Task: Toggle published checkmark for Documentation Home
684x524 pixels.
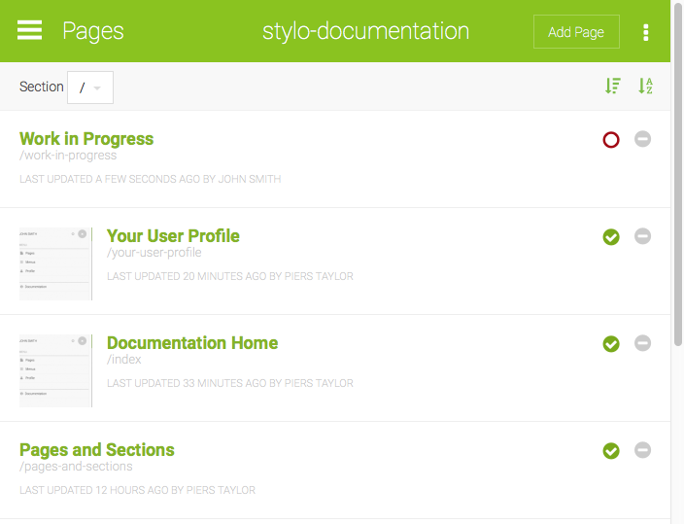Action: (x=611, y=343)
